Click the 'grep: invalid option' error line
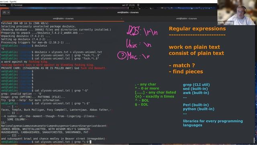The width and height of the screenshot is (257, 145). pos(21,94)
